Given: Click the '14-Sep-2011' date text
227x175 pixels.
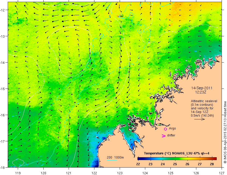Looking at the screenshot, I should (202, 88).
